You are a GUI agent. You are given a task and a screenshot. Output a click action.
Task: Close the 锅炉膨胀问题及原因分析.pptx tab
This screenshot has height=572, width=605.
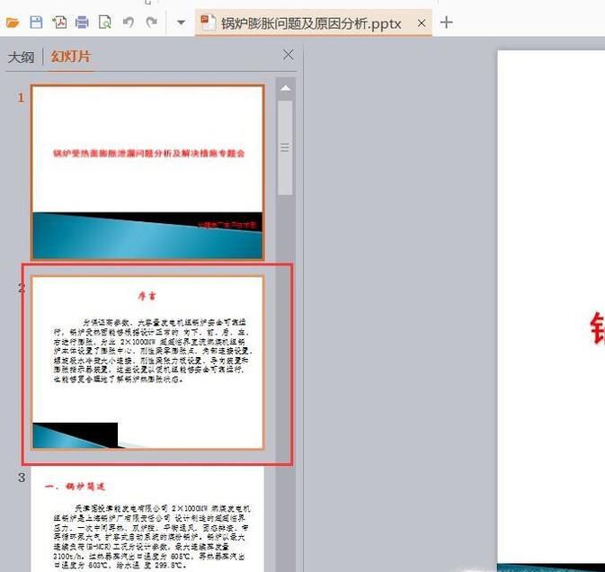click(x=422, y=23)
